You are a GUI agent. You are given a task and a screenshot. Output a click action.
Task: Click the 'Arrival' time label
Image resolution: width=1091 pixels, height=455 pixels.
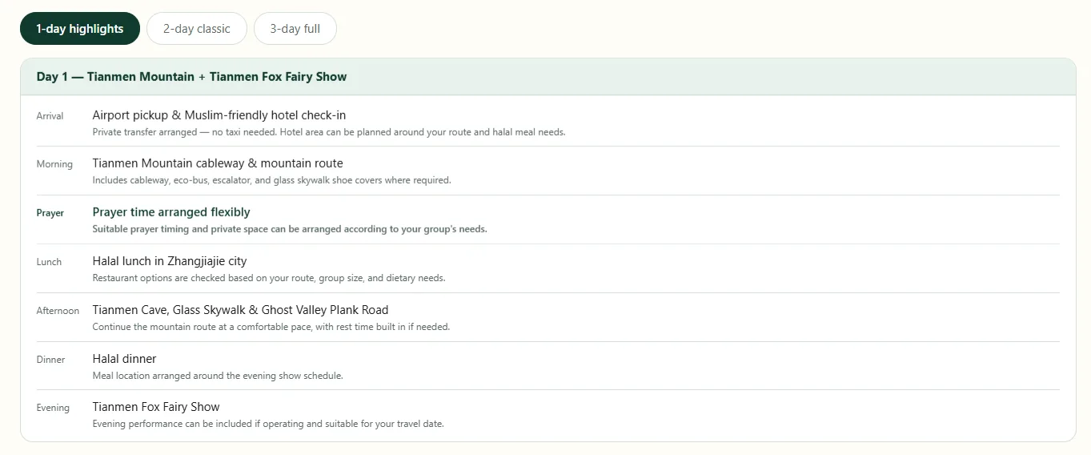(50, 116)
